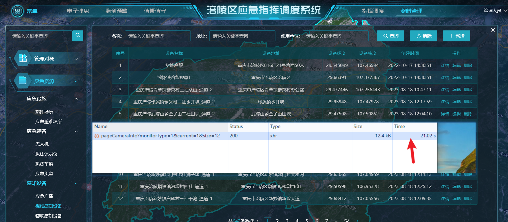Screen dimensions: 508x222
Task: Click the 管理对象 cube icon
Action: tap(23, 58)
